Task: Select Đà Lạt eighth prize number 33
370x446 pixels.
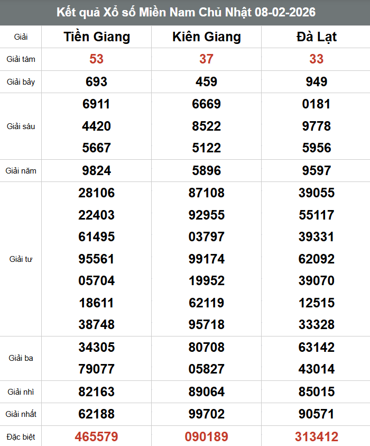Action: [x=316, y=59]
